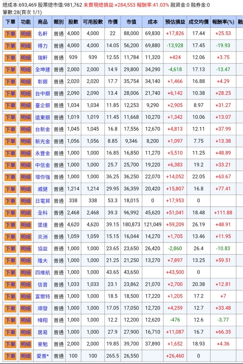Click the 預估損益 column header
Viewport: 243px width, 364px height.
pyautogui.click(x=175, y=22)
